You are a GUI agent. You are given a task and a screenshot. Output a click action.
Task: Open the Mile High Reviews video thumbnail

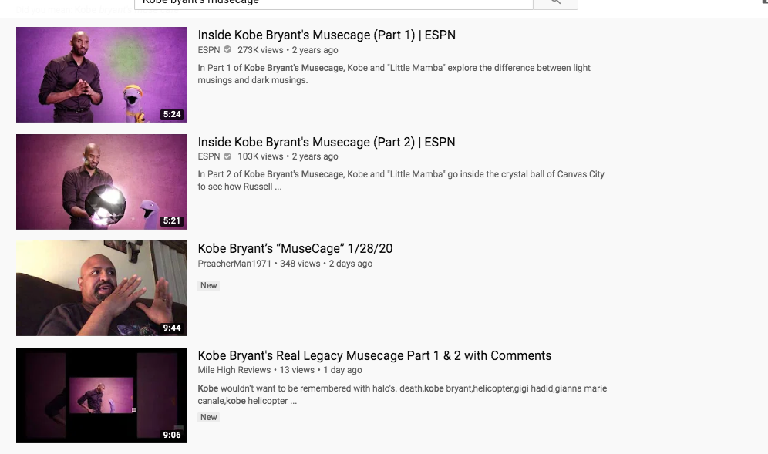point(101,395)
